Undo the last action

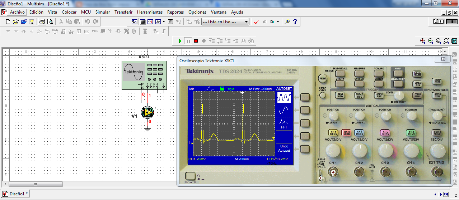tap(87, 22)
